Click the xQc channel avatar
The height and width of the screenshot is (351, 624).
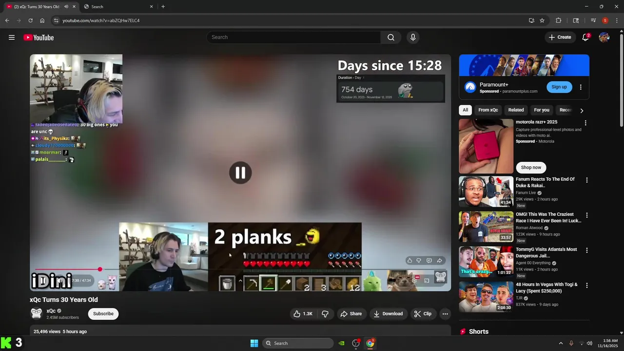[37, 313]
